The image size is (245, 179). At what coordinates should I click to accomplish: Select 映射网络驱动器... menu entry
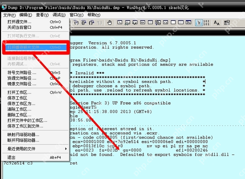pyautogui.click(x=35, y=135)
